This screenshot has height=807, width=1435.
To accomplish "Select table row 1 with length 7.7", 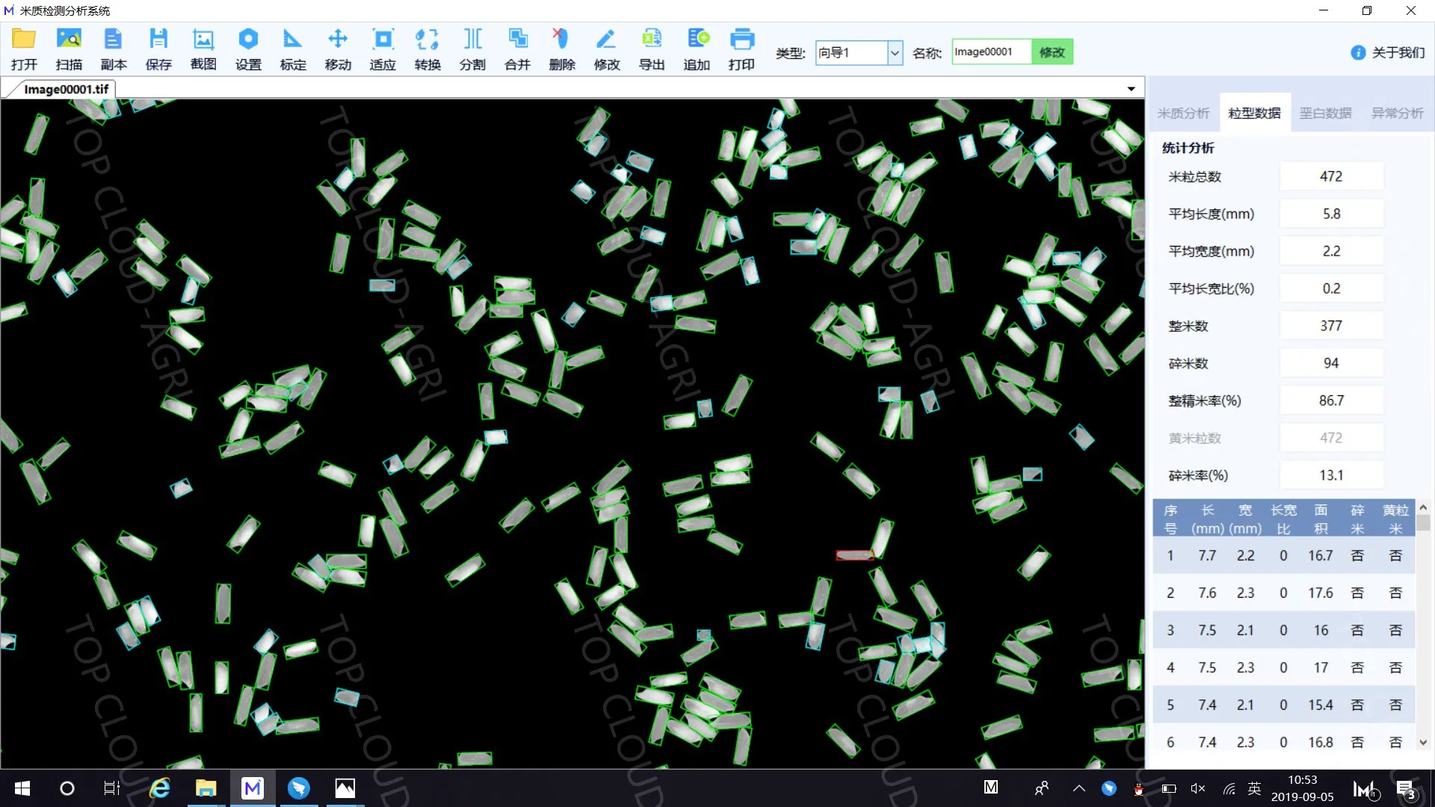I will [1284, 555].
